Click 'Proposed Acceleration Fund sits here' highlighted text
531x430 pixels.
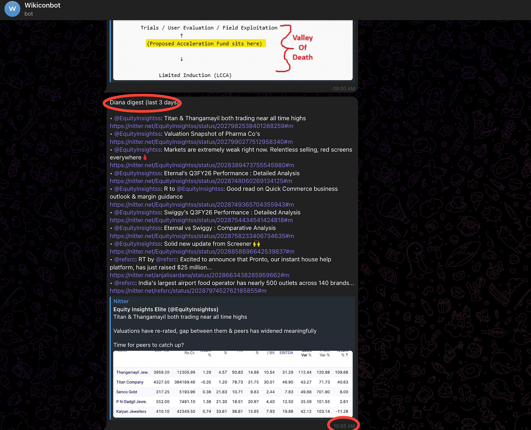[206, 43]
